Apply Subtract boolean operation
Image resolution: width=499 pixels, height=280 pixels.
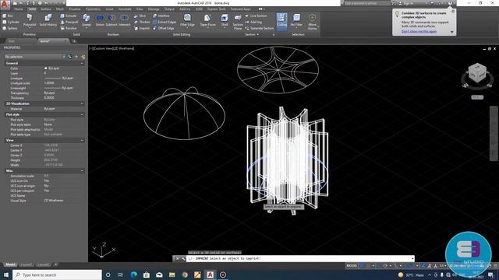pos(111,20)
